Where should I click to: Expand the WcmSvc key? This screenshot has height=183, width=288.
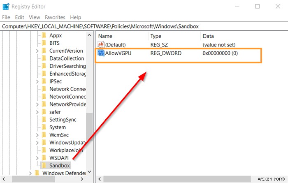[x=37, y=135]
